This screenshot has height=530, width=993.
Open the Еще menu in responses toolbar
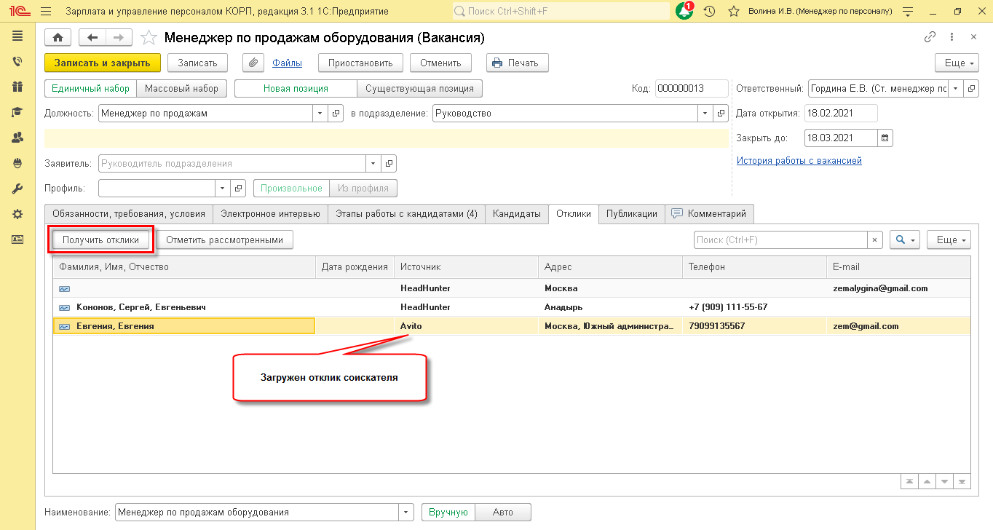952,240
